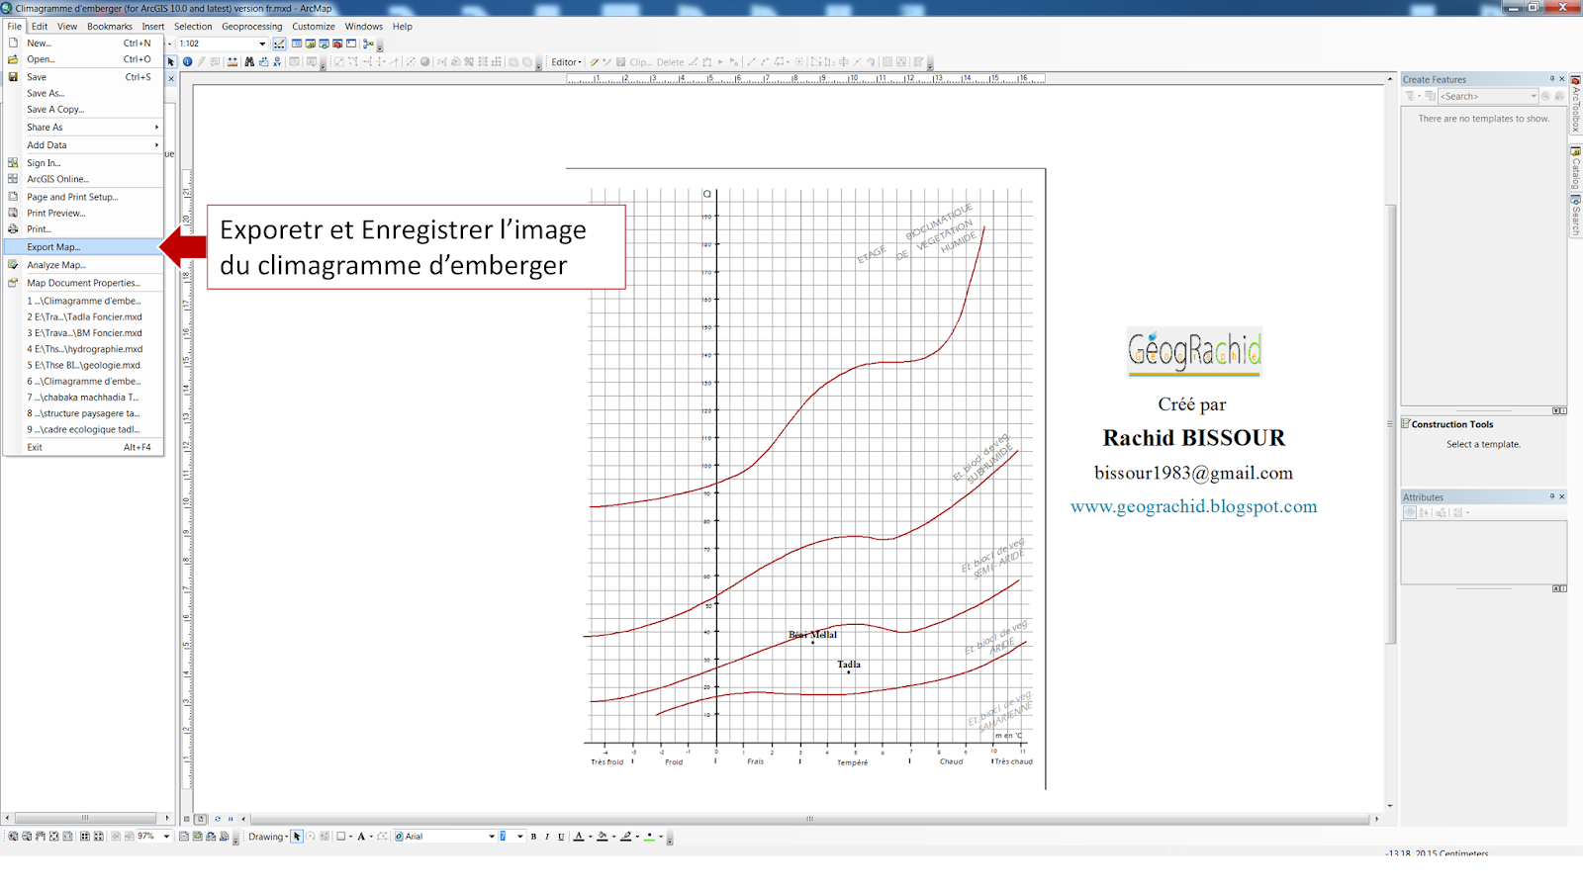
Task: Click the Delete button on the Editor toolbar
Action: pyautogui.click(x=669, y=61)
